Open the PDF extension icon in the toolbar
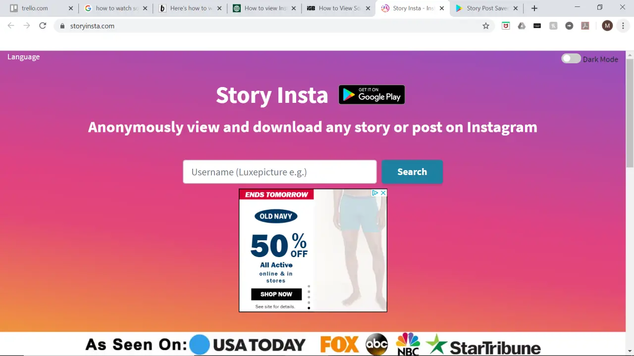The image size is (634, 356). (585, 26)
